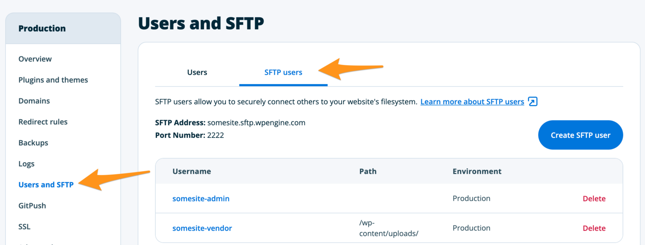Select the SFTP users tab
This screenshot has height=245, width=645.
tap(283, 72)
